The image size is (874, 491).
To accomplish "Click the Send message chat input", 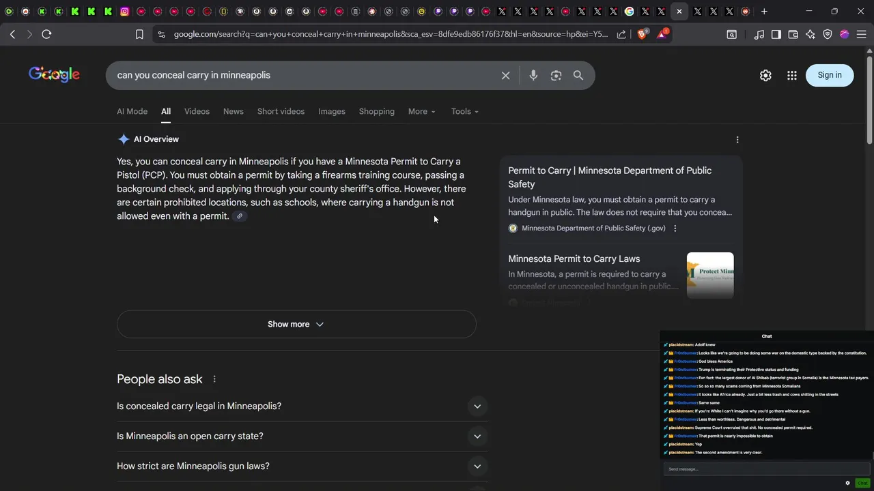I will (x=767, y=469).
